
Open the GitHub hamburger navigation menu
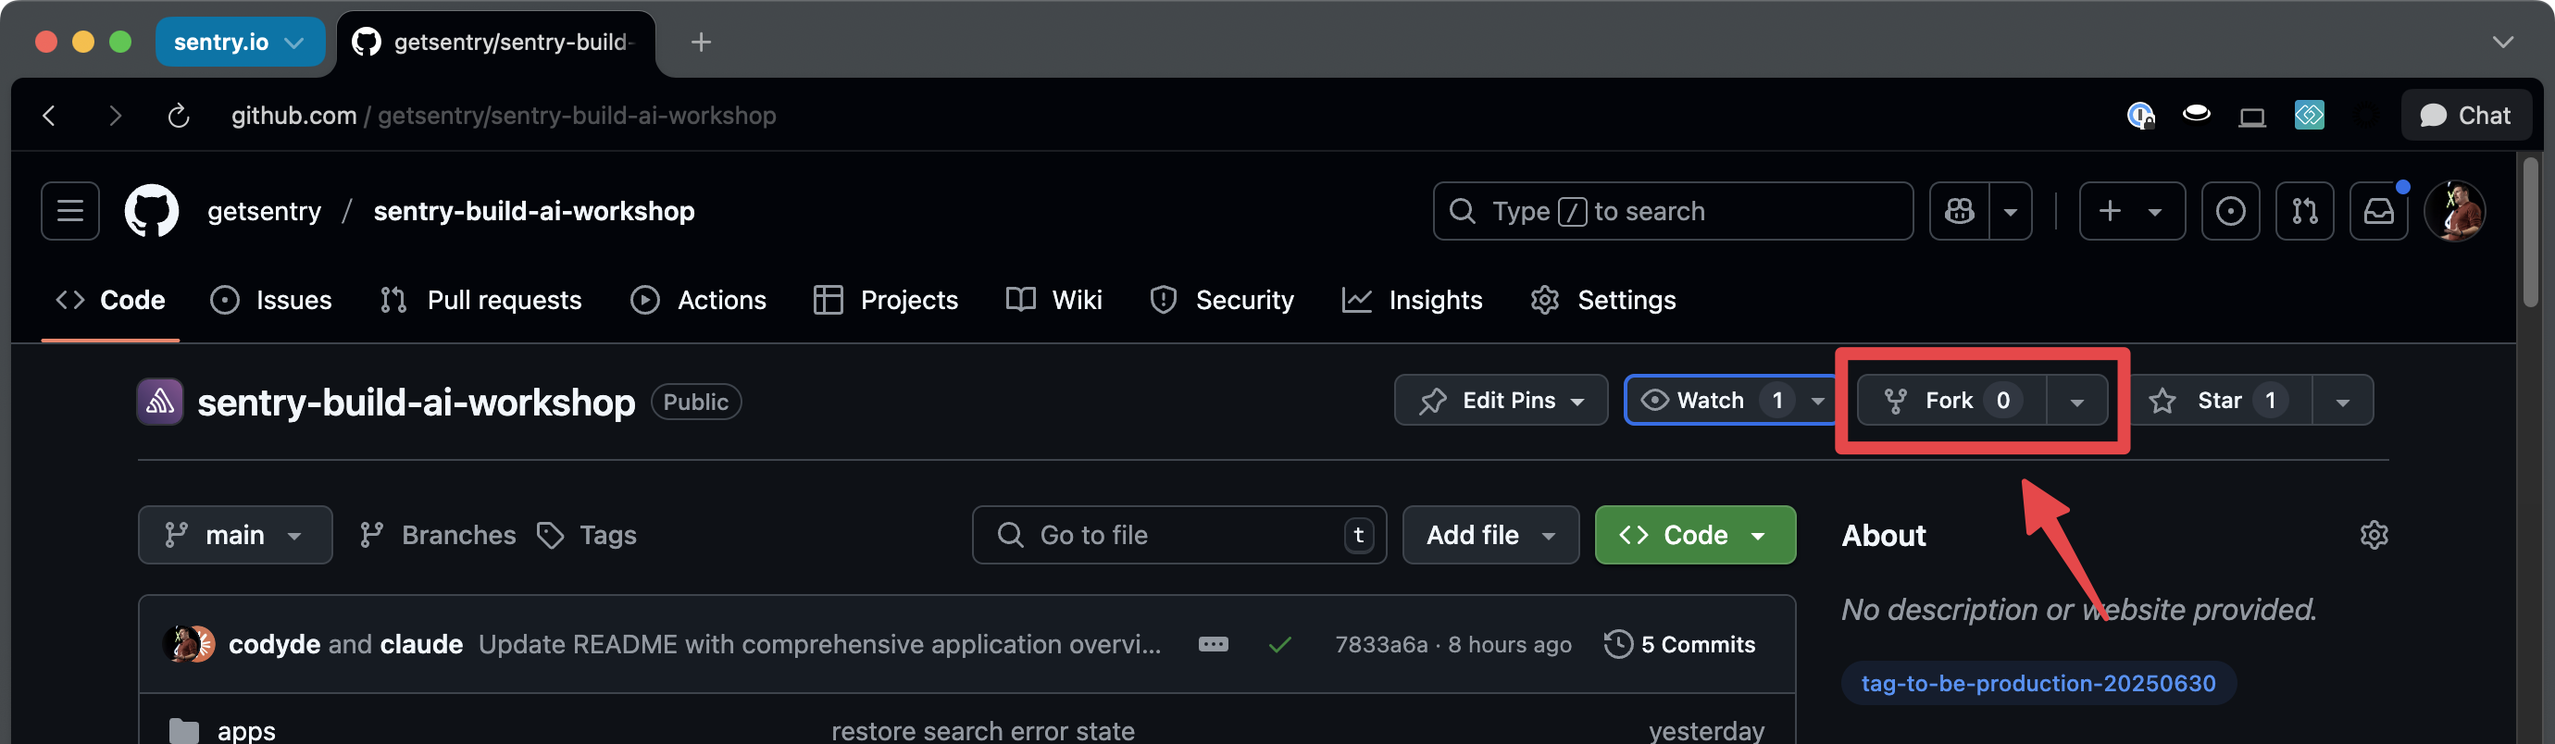coord(69,211)
